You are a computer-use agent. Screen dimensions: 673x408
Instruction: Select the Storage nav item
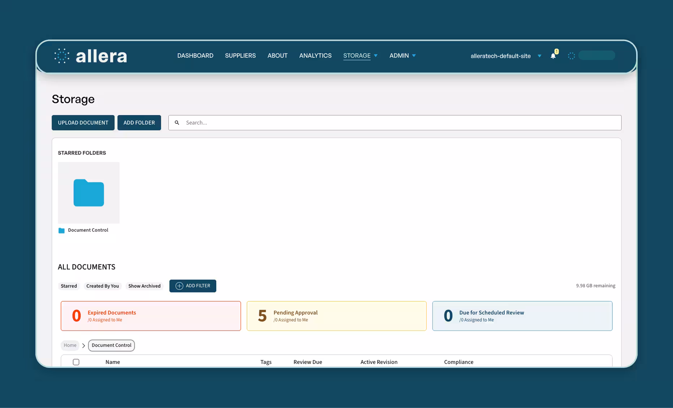357,56
